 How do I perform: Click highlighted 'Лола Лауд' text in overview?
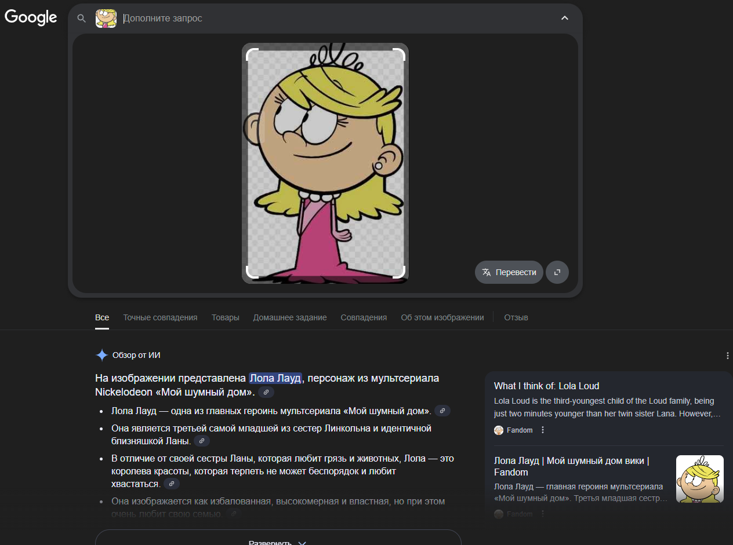click(x=275, y=378)
